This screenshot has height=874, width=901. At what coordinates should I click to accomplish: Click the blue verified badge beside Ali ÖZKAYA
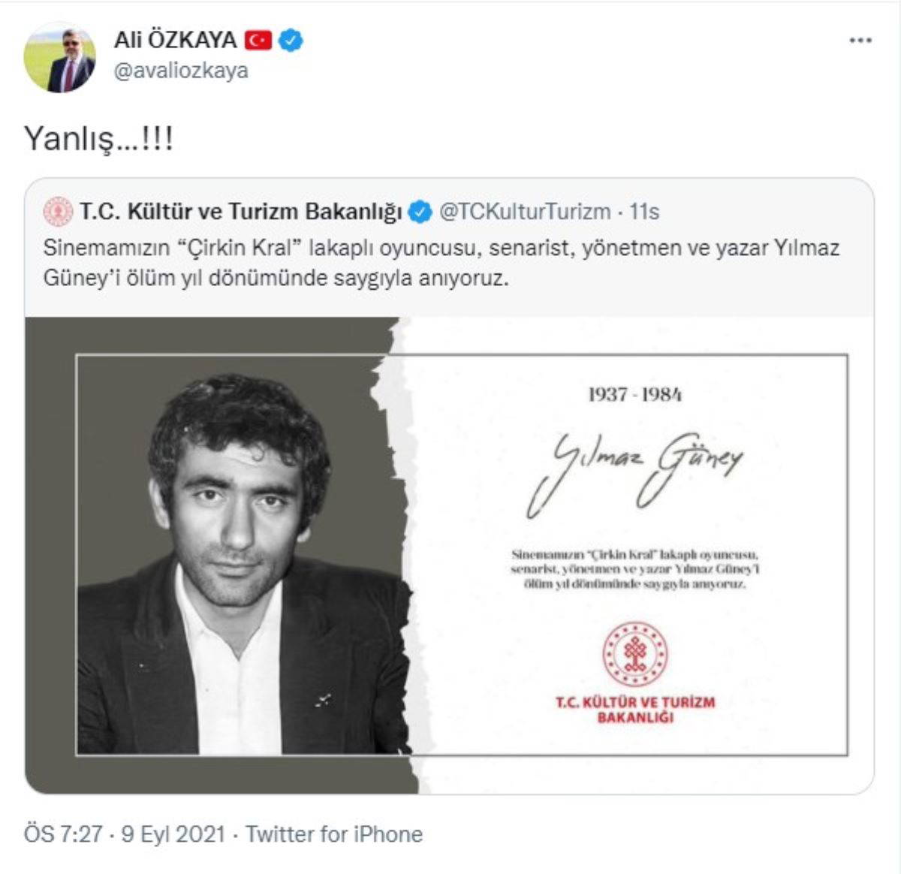[291, 40]
